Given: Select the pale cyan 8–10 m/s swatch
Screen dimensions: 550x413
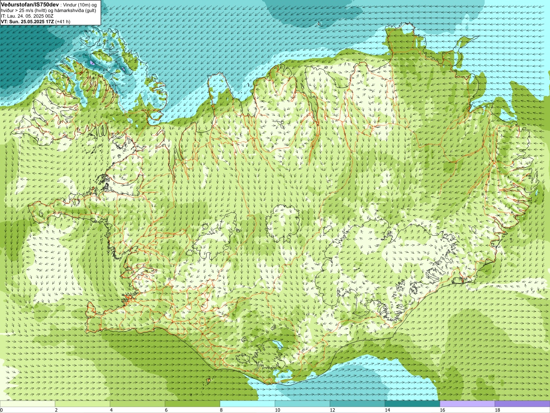Looking at the screenshot, I should click(x=247, y=404).
